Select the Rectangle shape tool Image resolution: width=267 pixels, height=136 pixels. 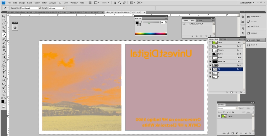(x=3, y=80)
